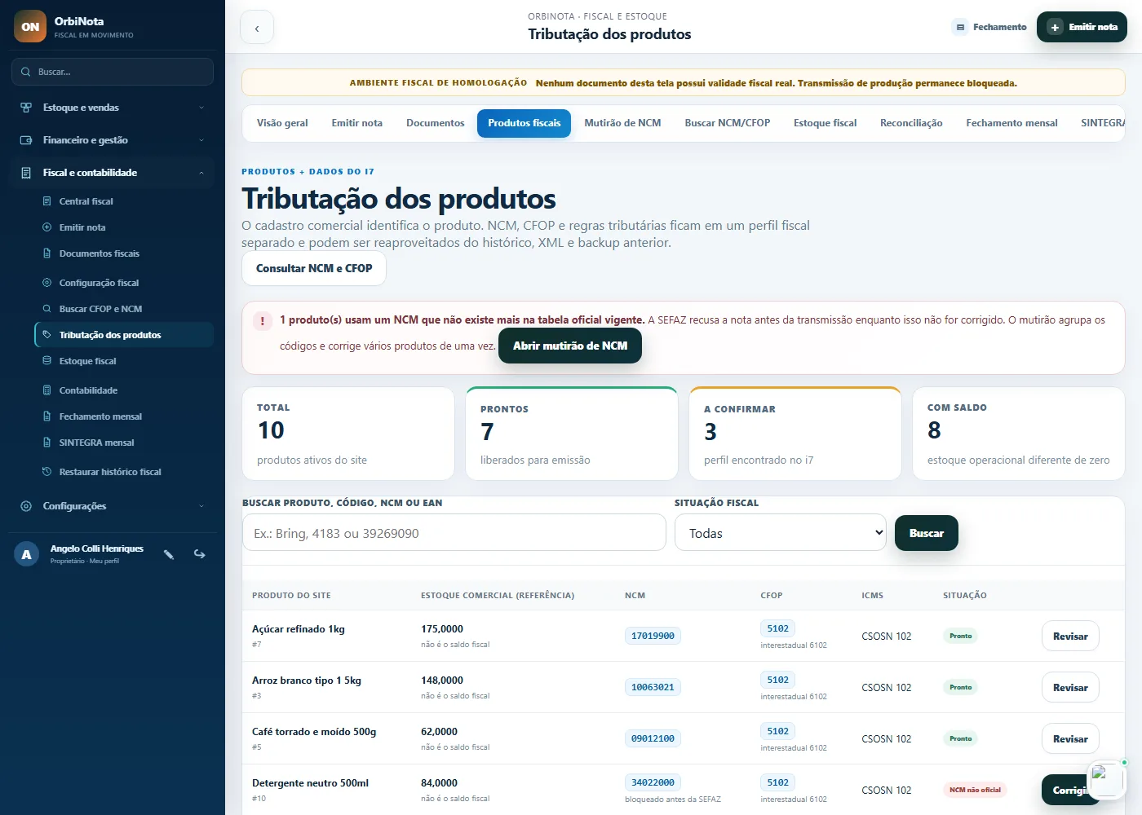Expand the Estoque e vendas menu group

coord(113,108)
